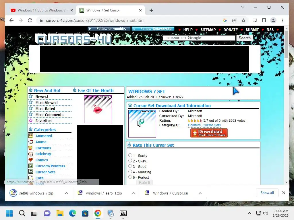Reload the page with the refresh icon
294x220 pixels.
tap(30, 20)
